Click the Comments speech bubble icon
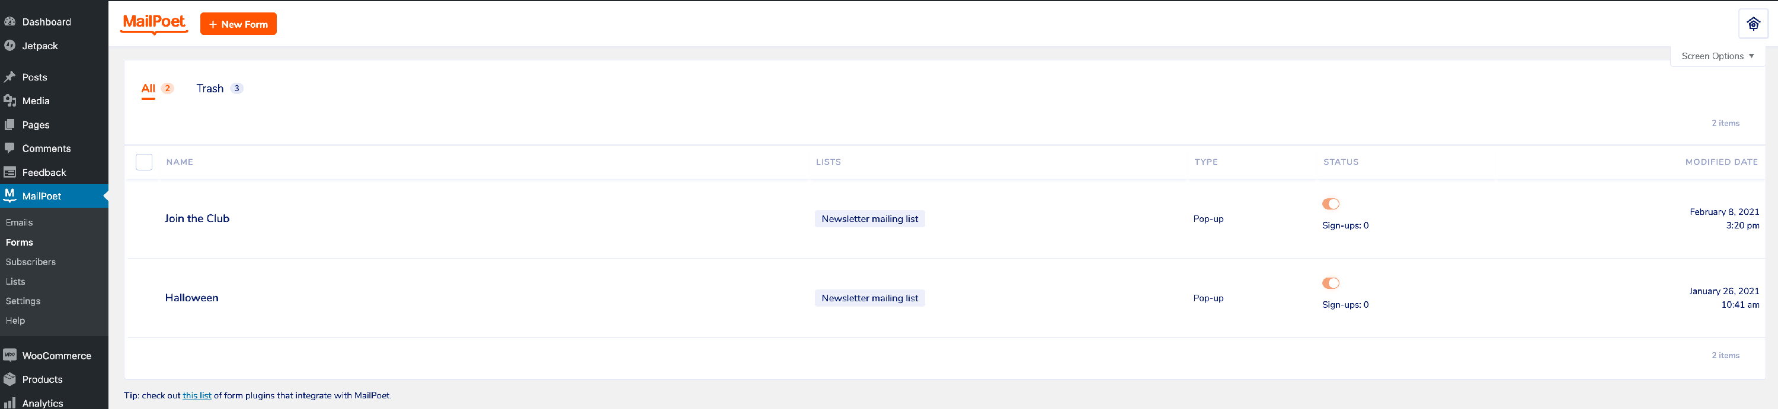This screenshot has width=1778, height=409. click(9, 149)
